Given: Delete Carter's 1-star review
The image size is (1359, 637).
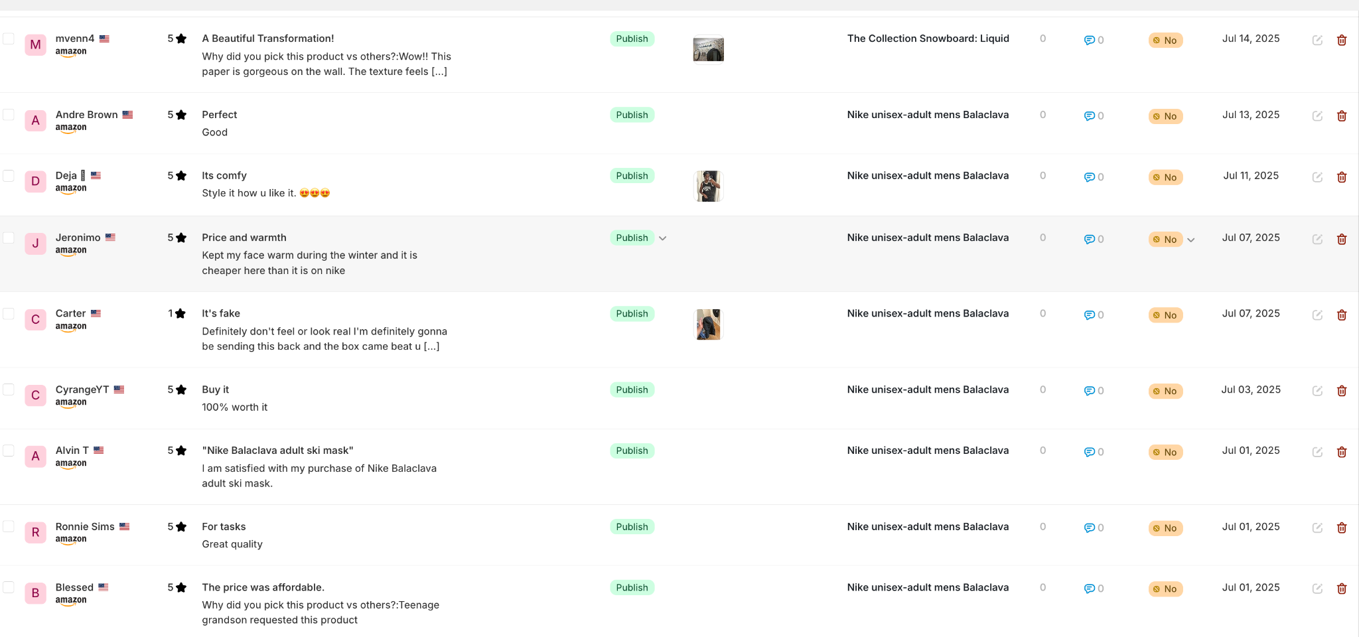Looking at the screenshot, I should coord(1341,315).
